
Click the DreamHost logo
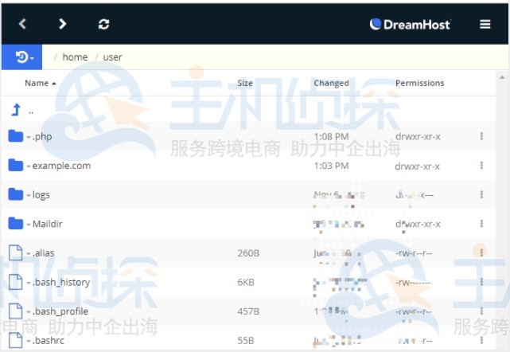pyautogui.click(x=410, y=25)
